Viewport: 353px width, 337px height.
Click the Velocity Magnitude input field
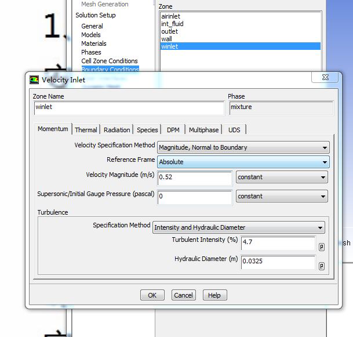(195, 179)
